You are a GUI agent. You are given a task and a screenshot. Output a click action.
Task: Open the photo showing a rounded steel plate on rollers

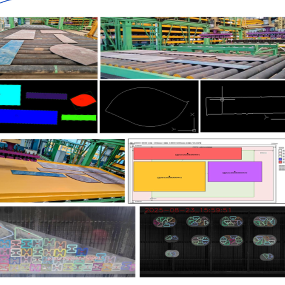click(49, 48)
